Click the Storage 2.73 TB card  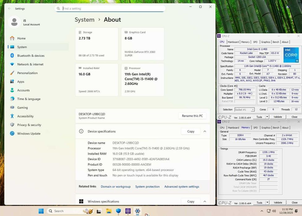pos(97,44)
